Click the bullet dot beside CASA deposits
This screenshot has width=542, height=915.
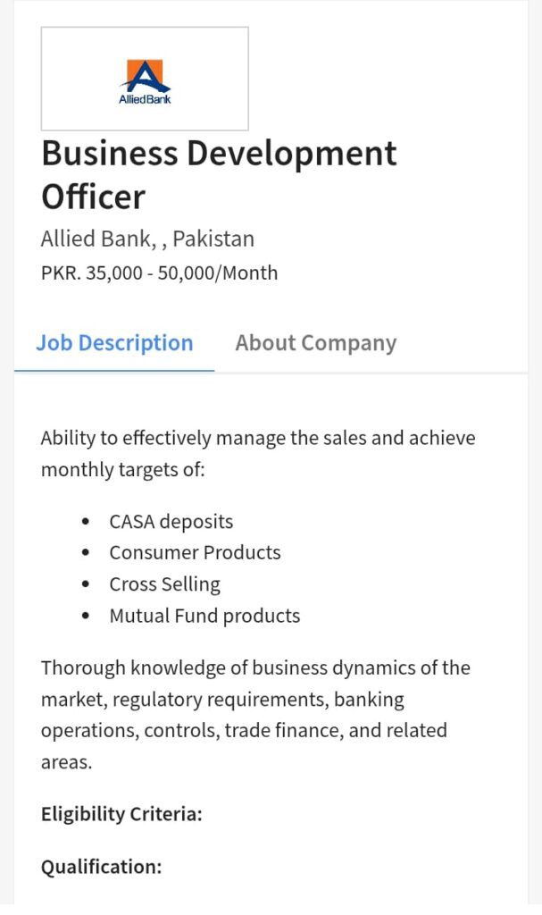pyautogui.click(x=86, y=522)
